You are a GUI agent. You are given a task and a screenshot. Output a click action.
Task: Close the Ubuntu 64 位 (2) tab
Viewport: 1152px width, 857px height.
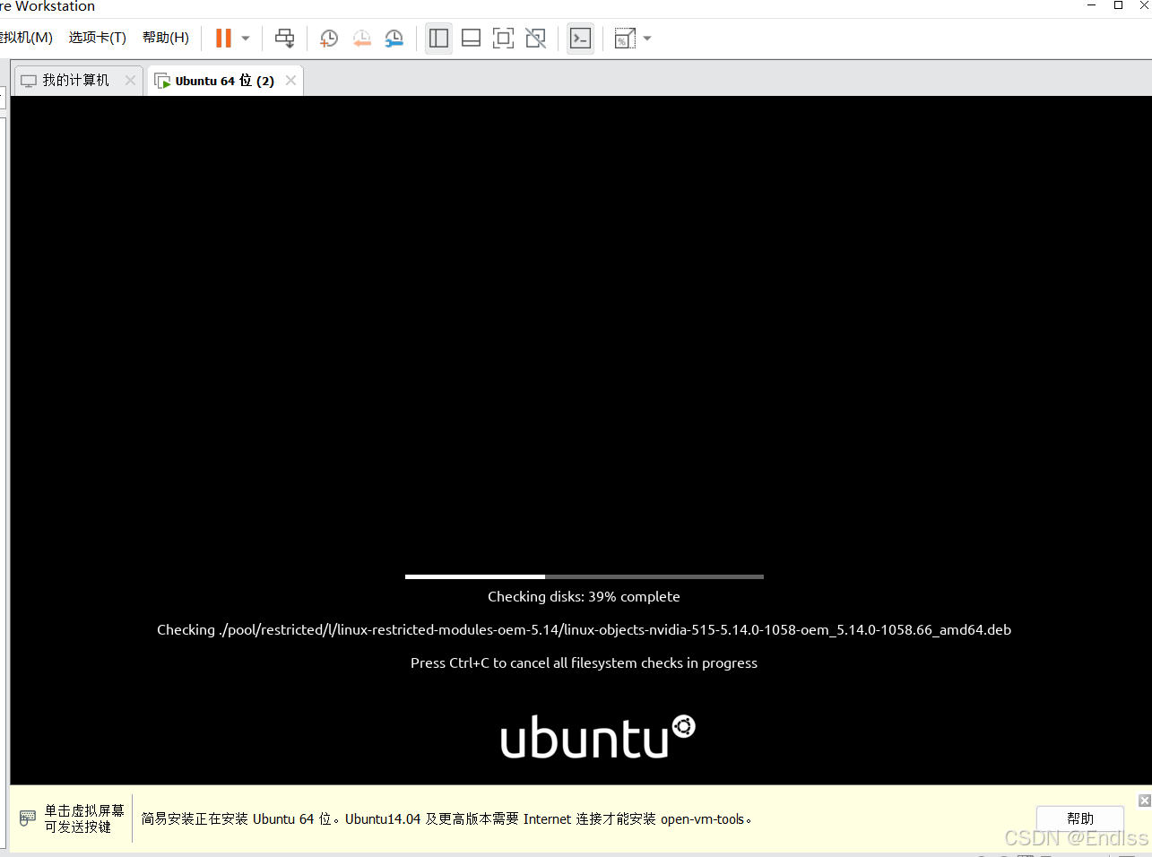click(290, 81)
